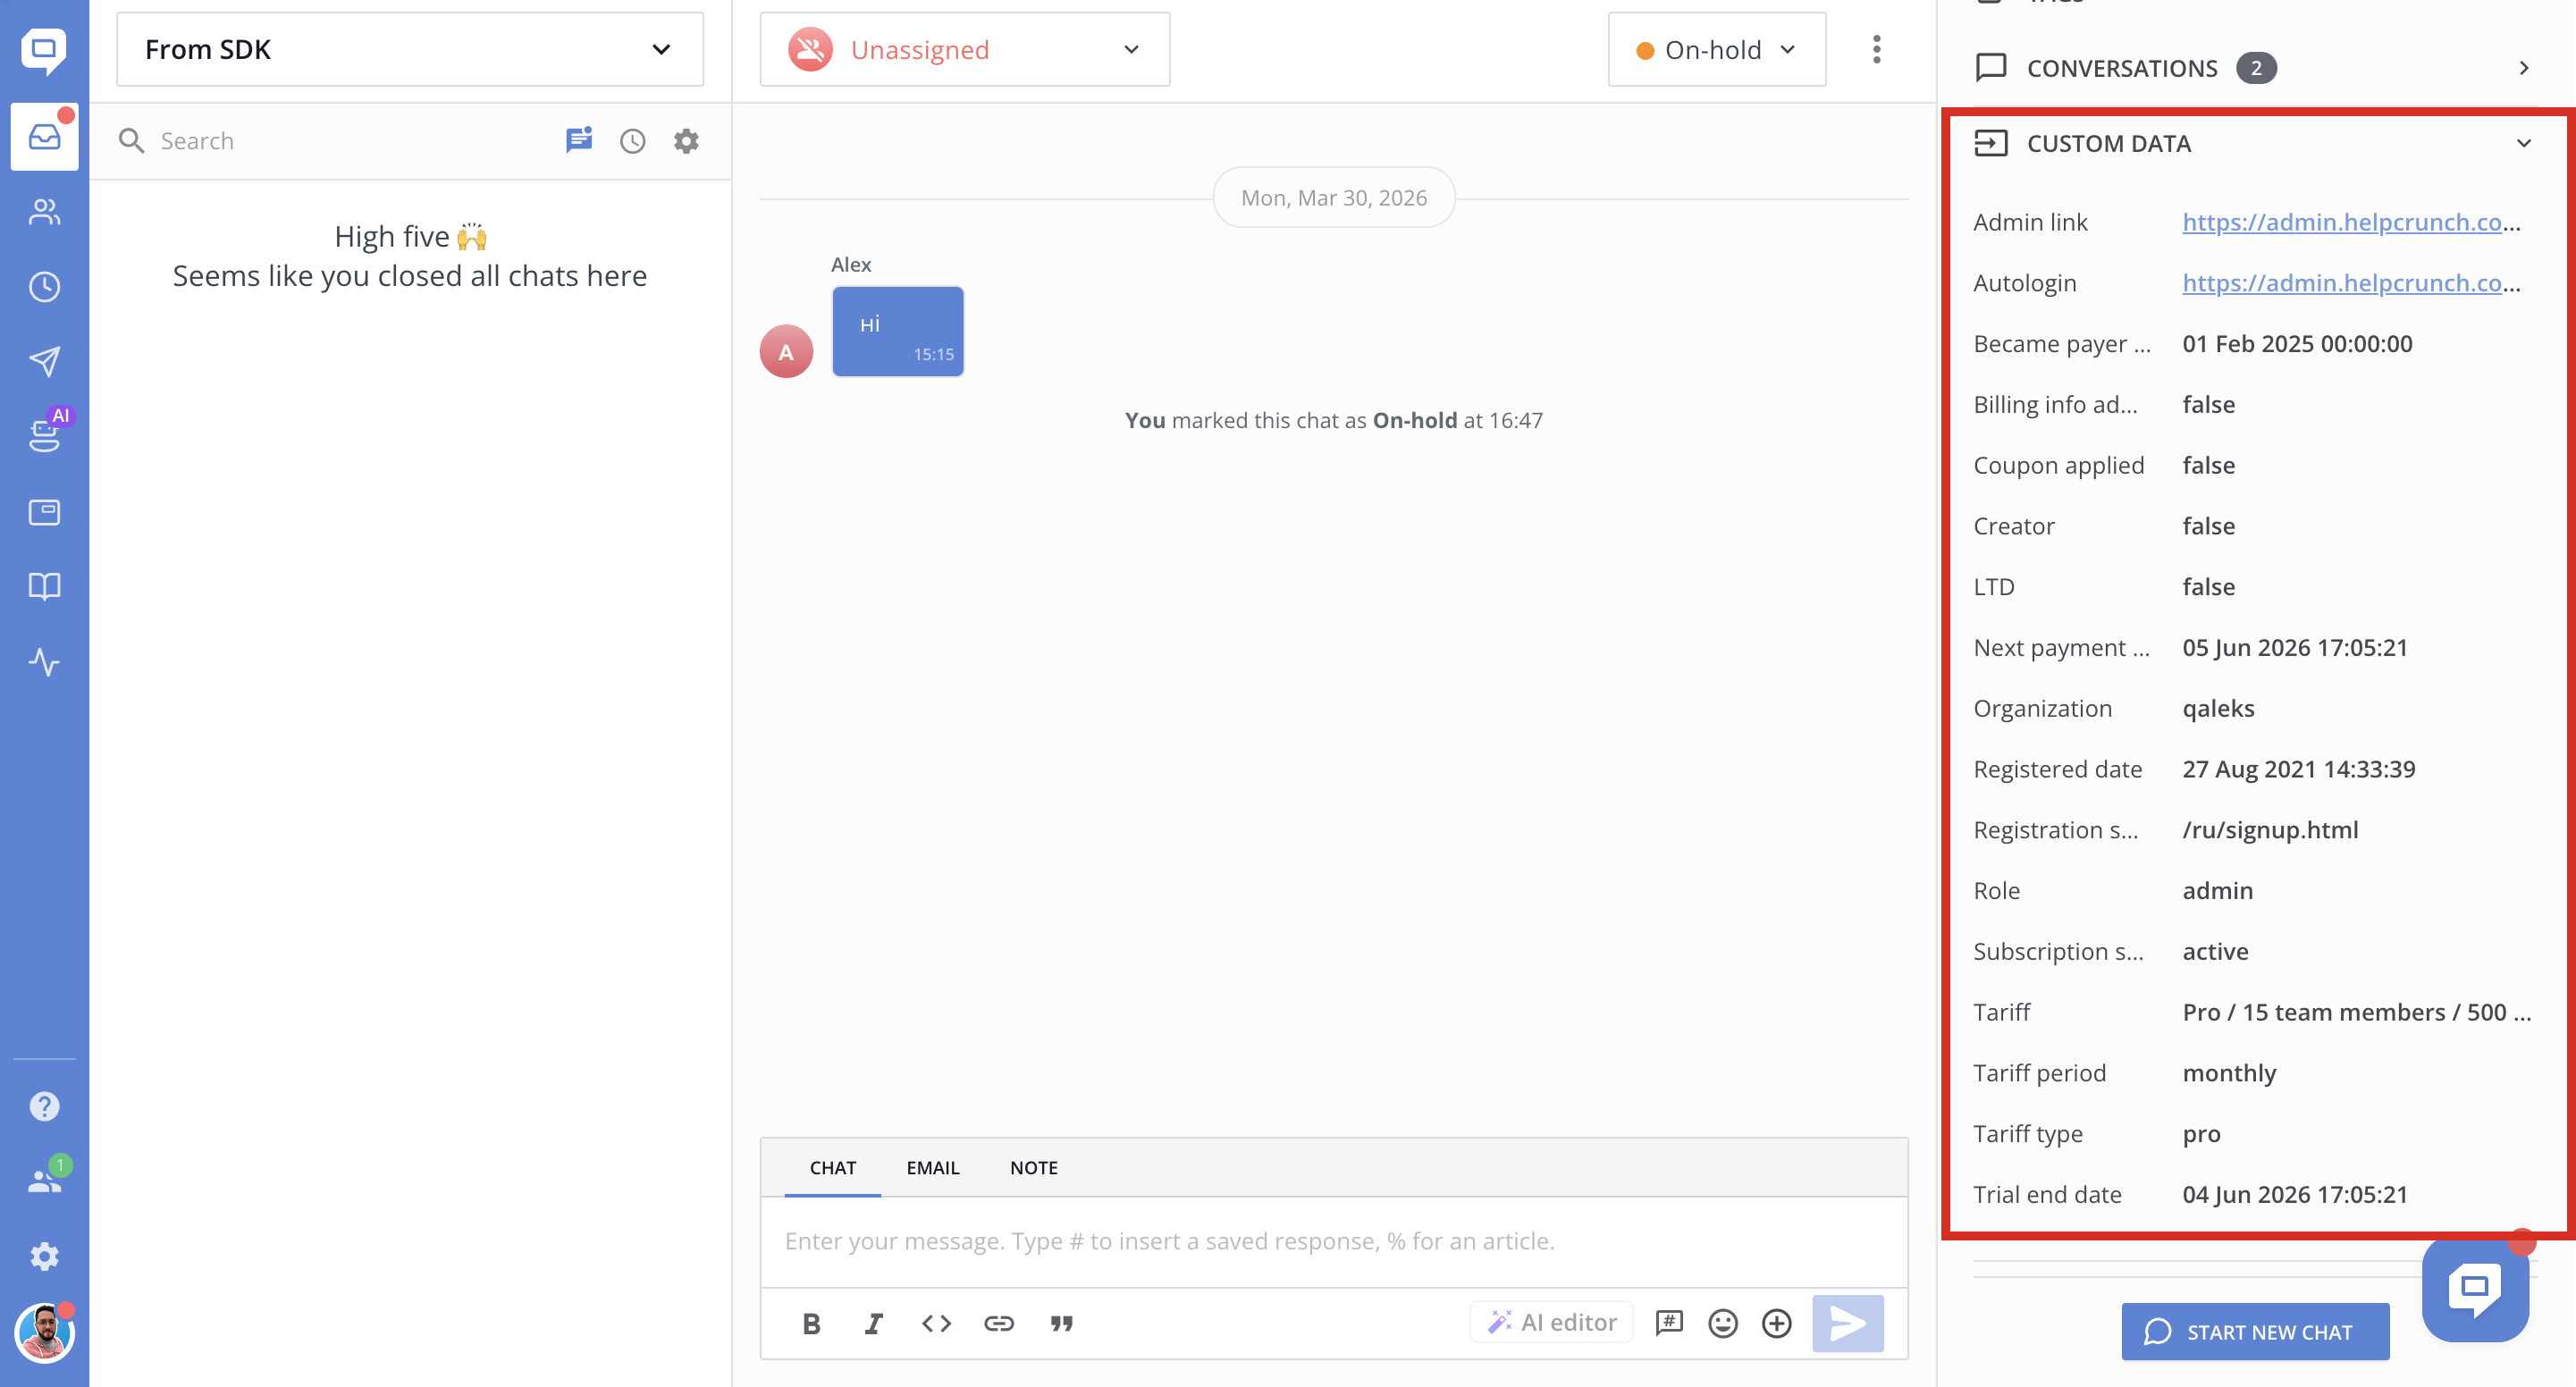2576x1387 pixels.
Task: Collapse the Custom Data section
Action: click(2523, 144)
